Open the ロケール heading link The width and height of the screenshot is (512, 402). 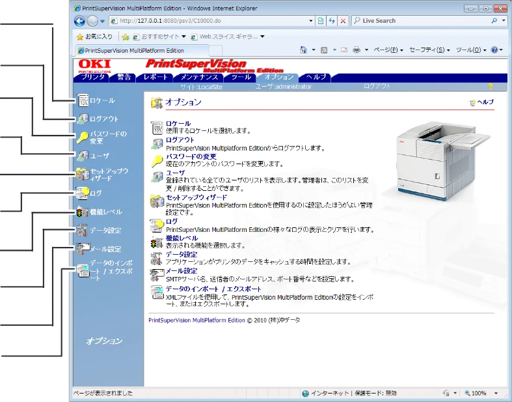178,124
